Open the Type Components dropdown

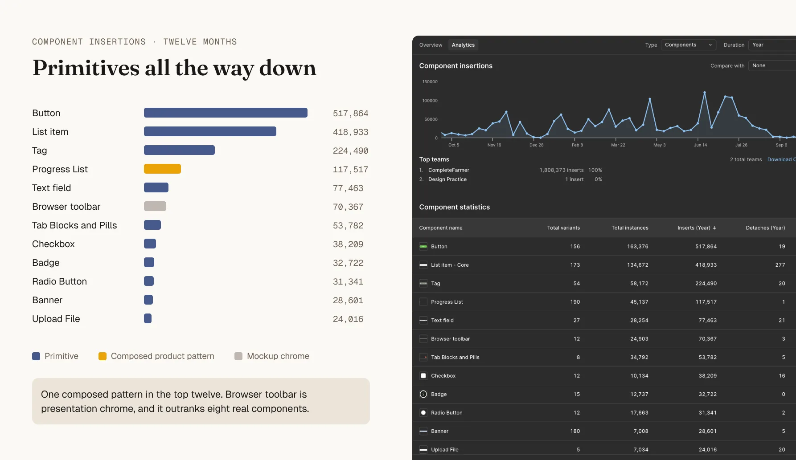click(x=689, y=45)
